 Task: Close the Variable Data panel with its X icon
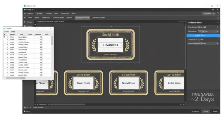[218, 22]
